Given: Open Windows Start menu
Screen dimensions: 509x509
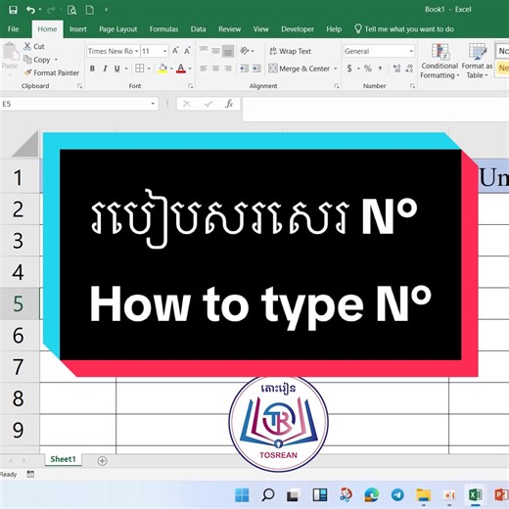Looking at the screenshot, I should (x=242, y=495).
